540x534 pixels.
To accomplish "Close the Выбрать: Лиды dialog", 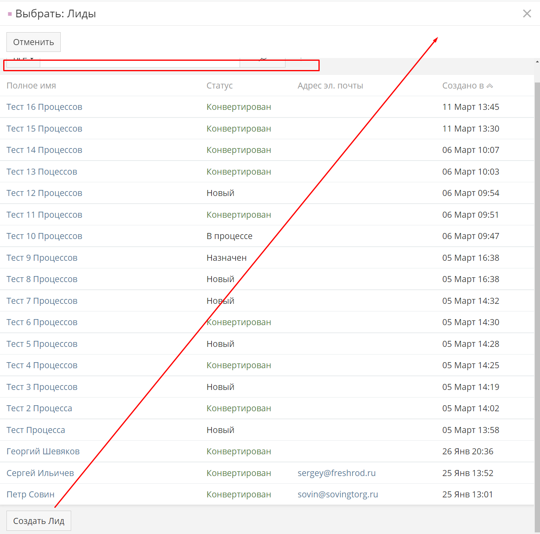I will (527, 14).
